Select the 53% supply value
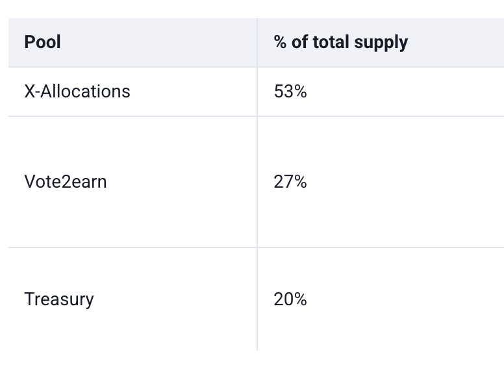 tap(290, 92)
